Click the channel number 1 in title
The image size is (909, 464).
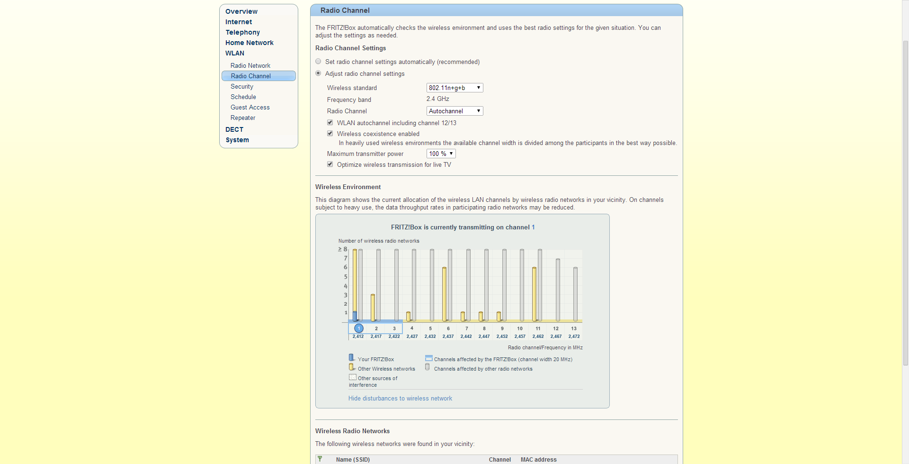point(533,227)
